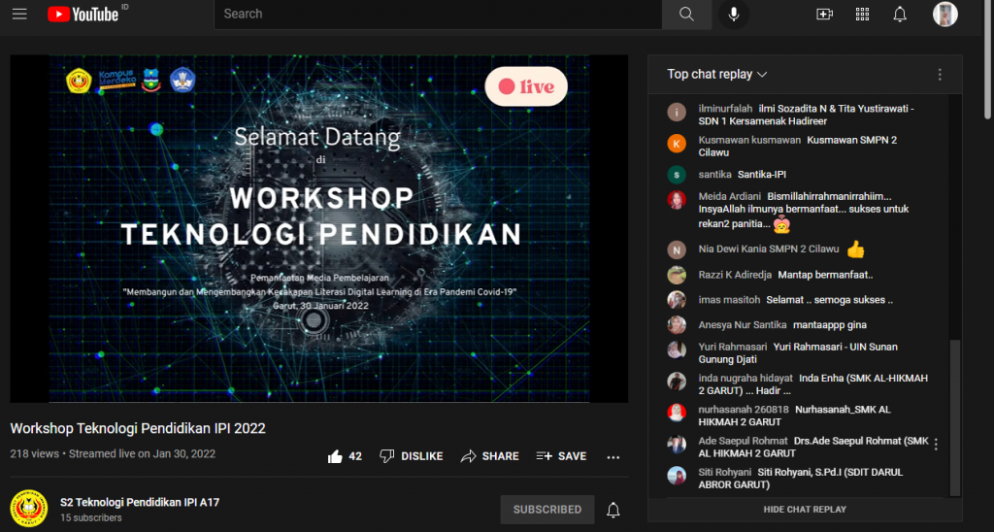Viewport: 994px width, 532px height.
Task: Click the search magnifier button
Action: click(686, 14)
